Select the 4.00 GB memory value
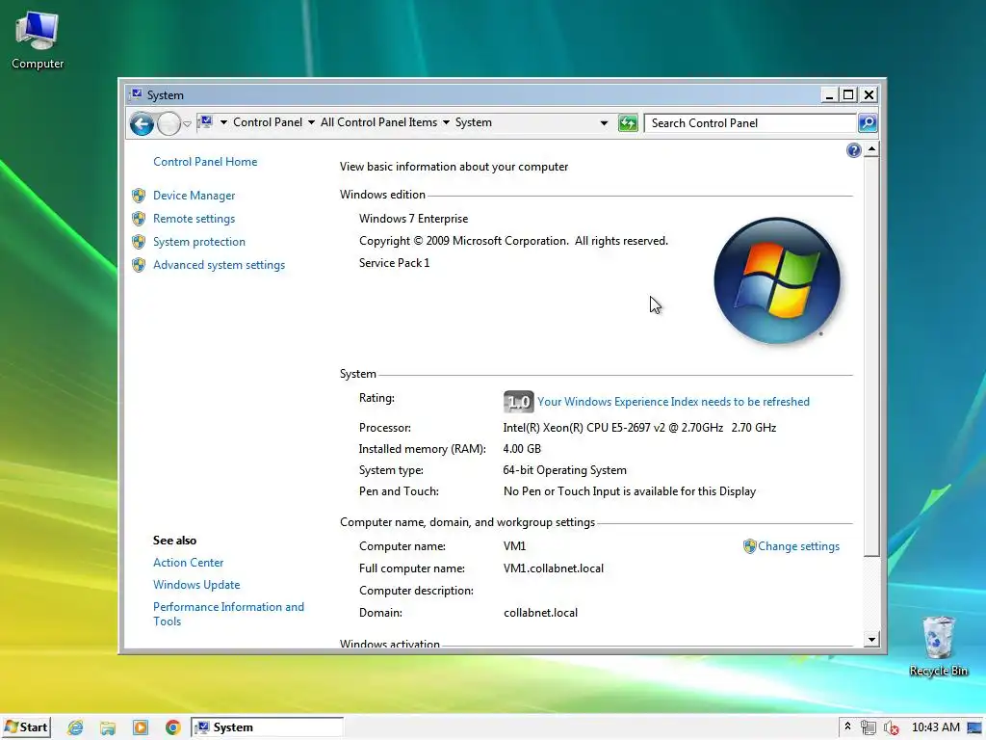 click(522, 449)
